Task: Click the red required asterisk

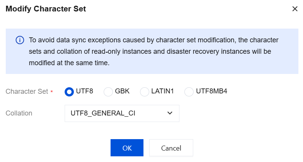Action: tap(52, 92)
